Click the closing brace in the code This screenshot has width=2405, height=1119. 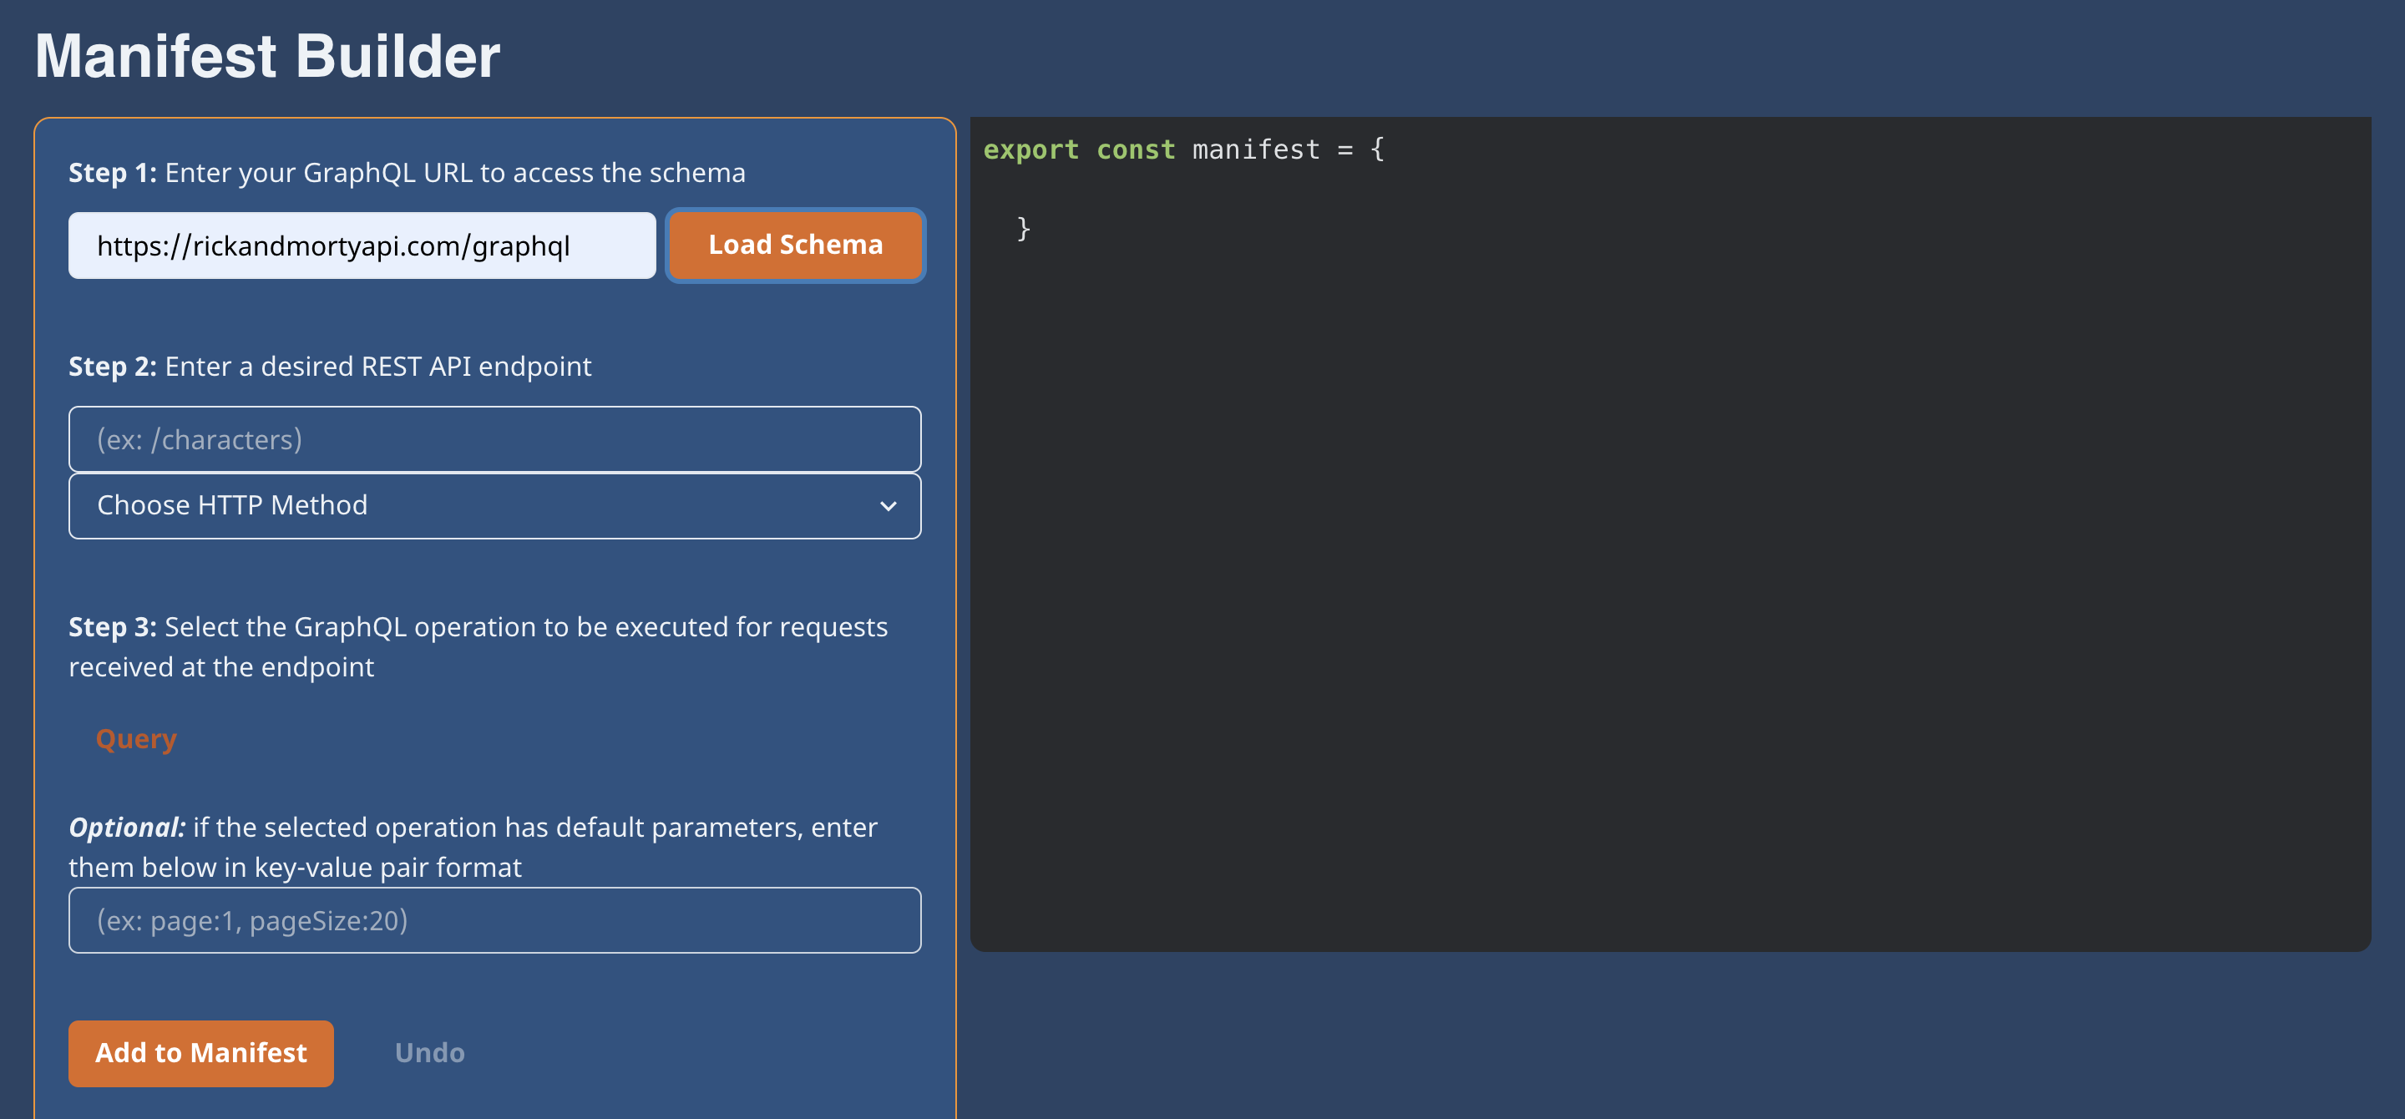pos(1023,228)
